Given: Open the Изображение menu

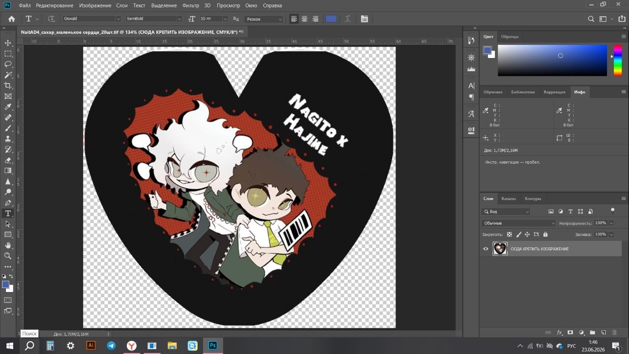Looking at the screenshot, I should tap(95, 5).
